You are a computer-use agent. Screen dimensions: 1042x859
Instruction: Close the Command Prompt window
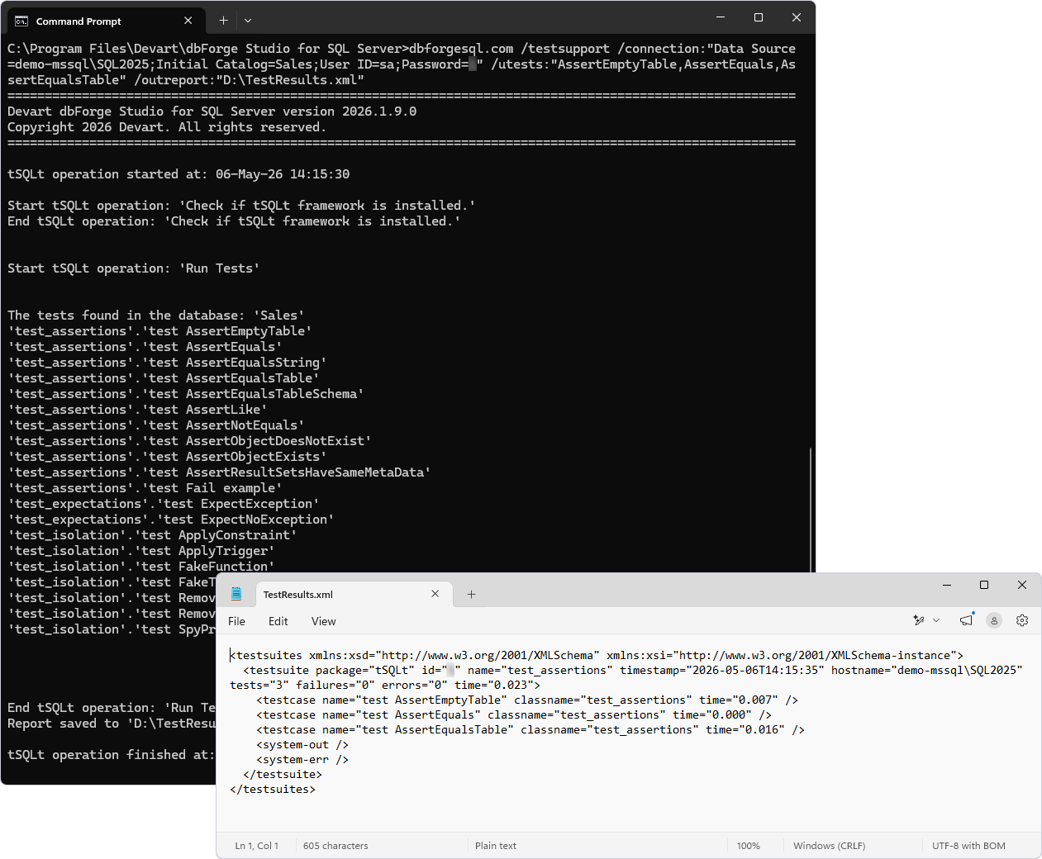(x=797, y=17)
